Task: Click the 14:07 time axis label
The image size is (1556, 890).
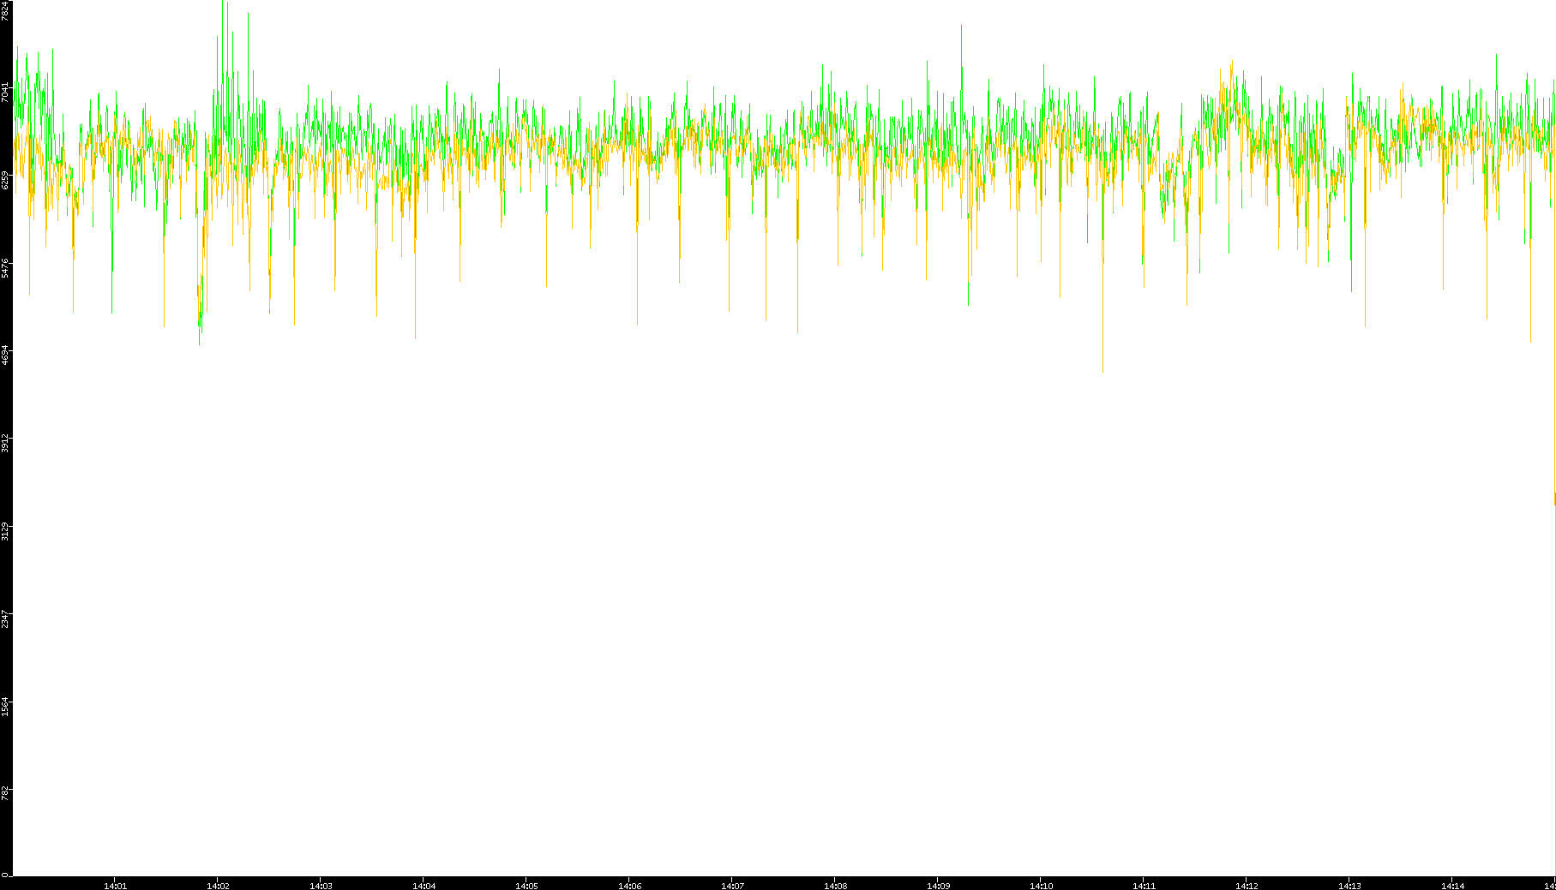Action: click(x=732, y=886)
